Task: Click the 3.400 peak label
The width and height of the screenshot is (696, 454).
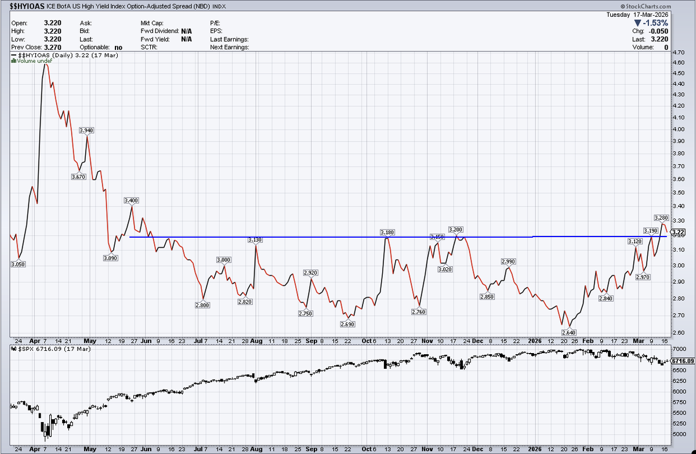Action: [131, 200]
